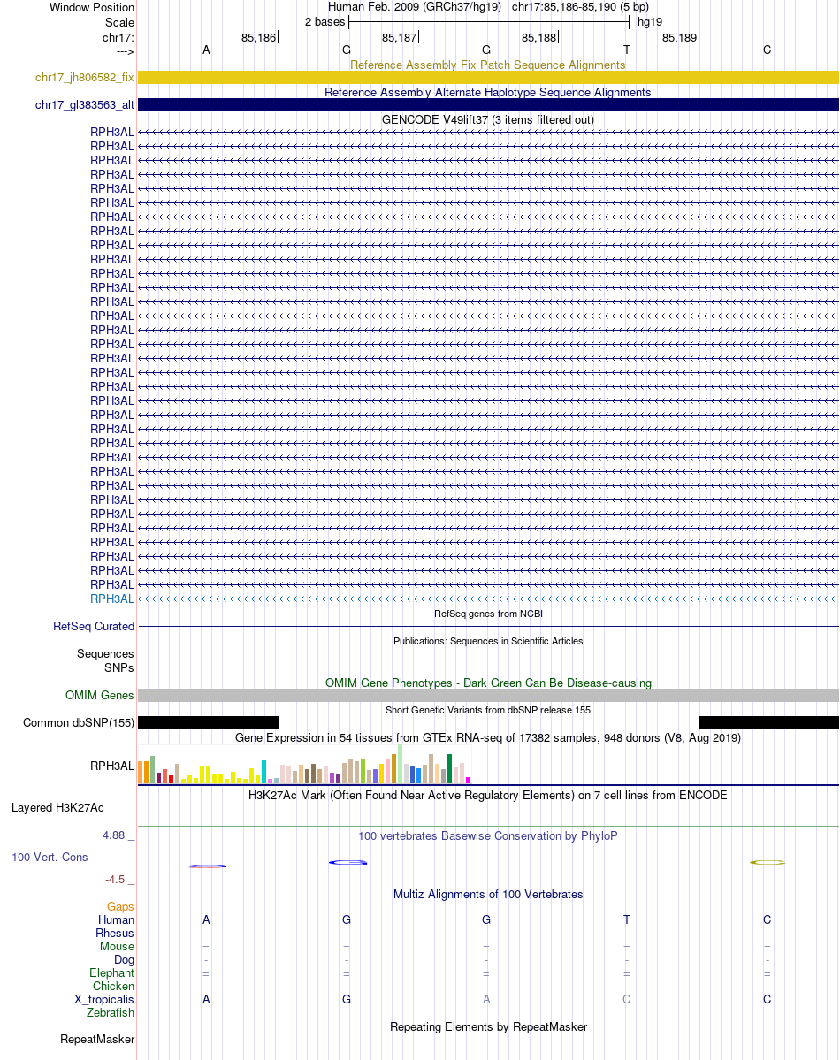840x1060 pixels.
Task: Click the chr17_jh806582_fix track label
Action: [85, 78]
